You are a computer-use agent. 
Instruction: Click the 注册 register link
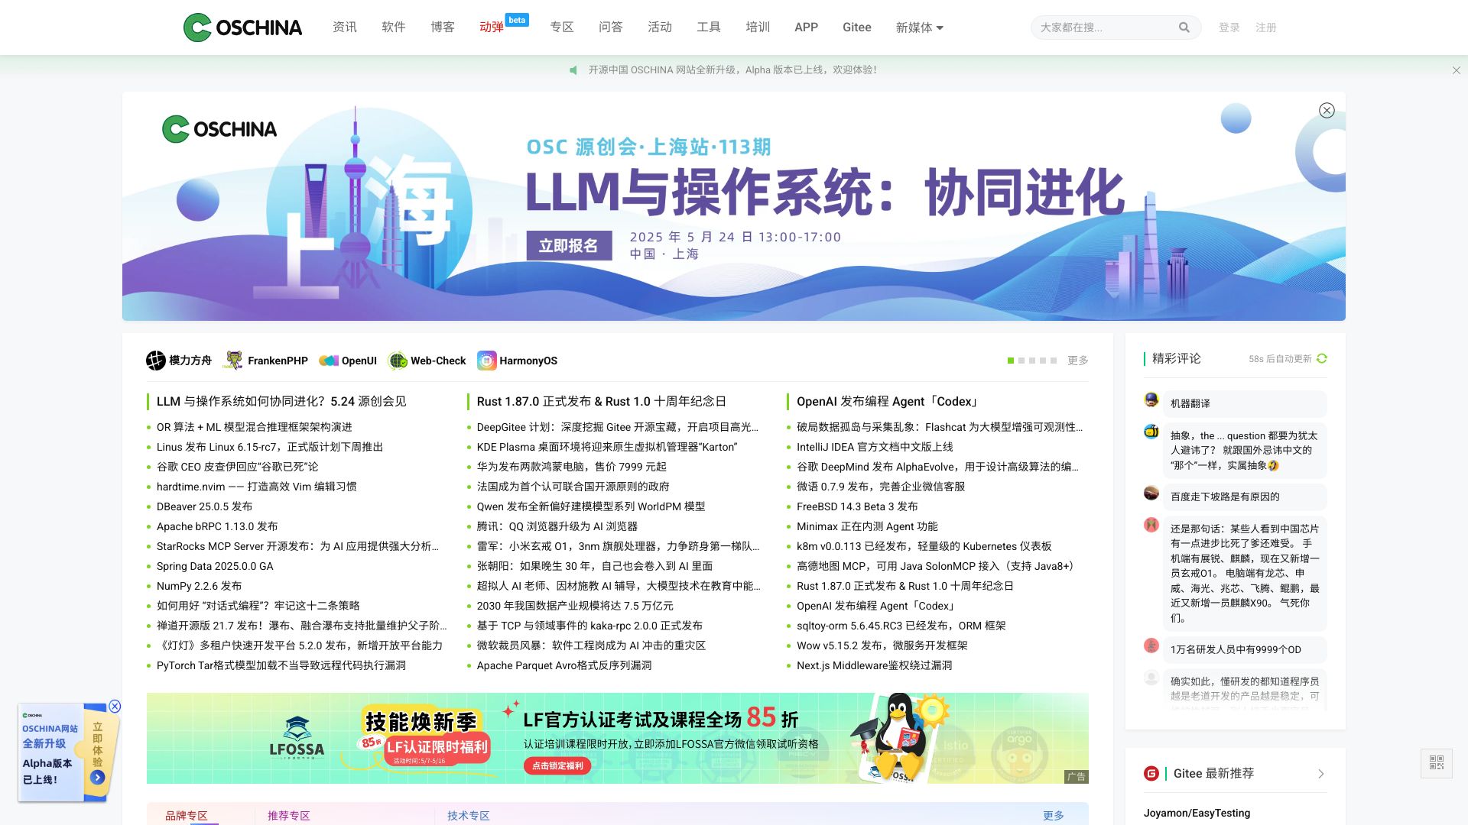[x=1266, y=27]
